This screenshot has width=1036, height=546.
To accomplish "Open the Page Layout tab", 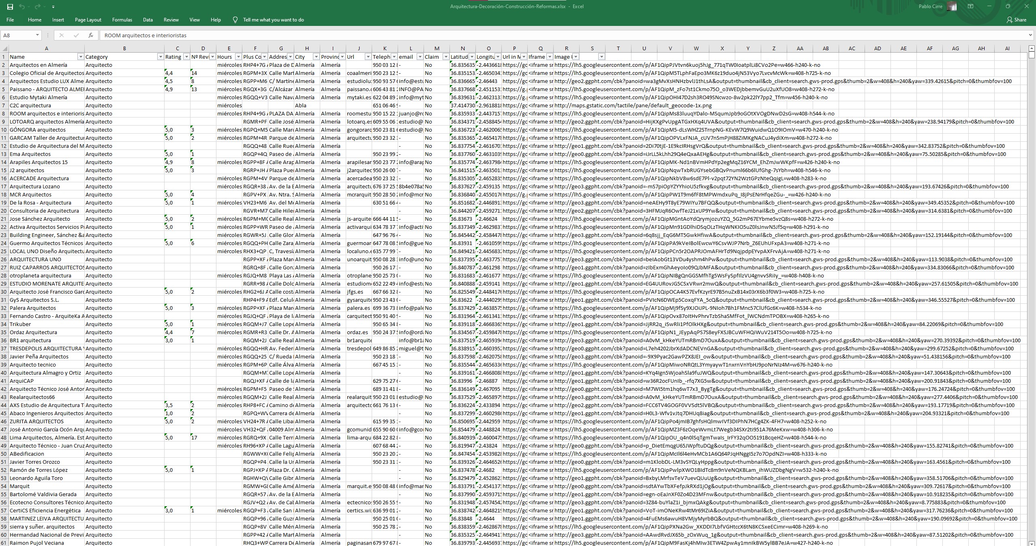I will point(88,20).
